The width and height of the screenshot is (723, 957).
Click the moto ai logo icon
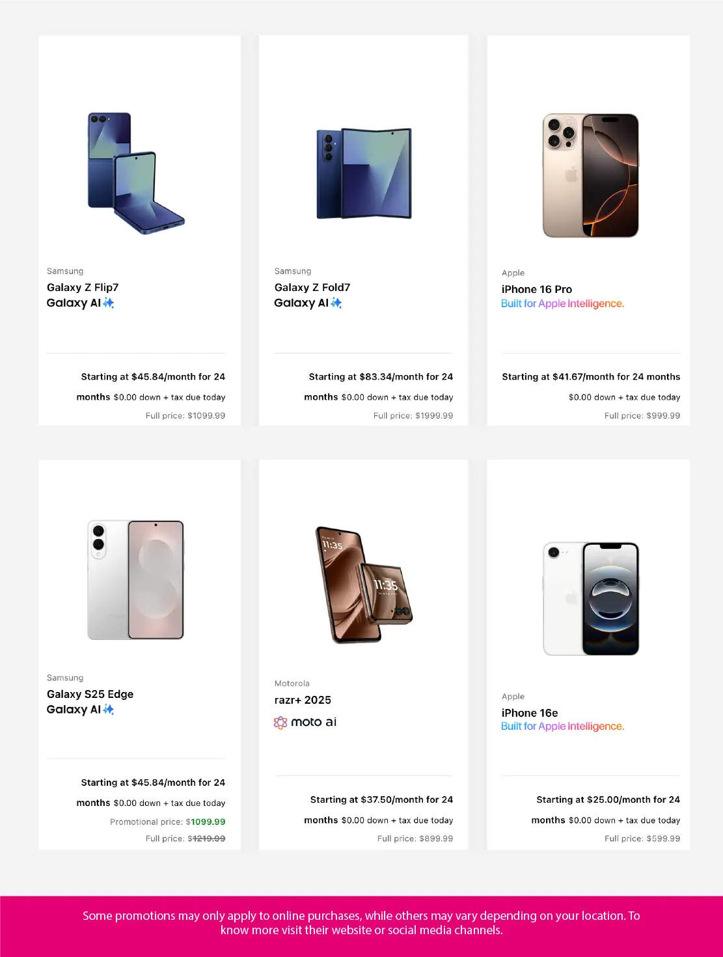(280, 723)
